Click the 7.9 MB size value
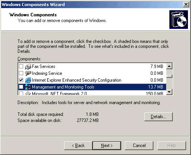This screenshot has height=155, width=191. [x=157, y=66]
